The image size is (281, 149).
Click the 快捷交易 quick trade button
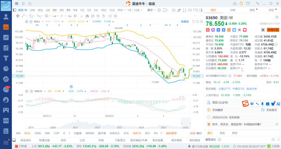273,30
